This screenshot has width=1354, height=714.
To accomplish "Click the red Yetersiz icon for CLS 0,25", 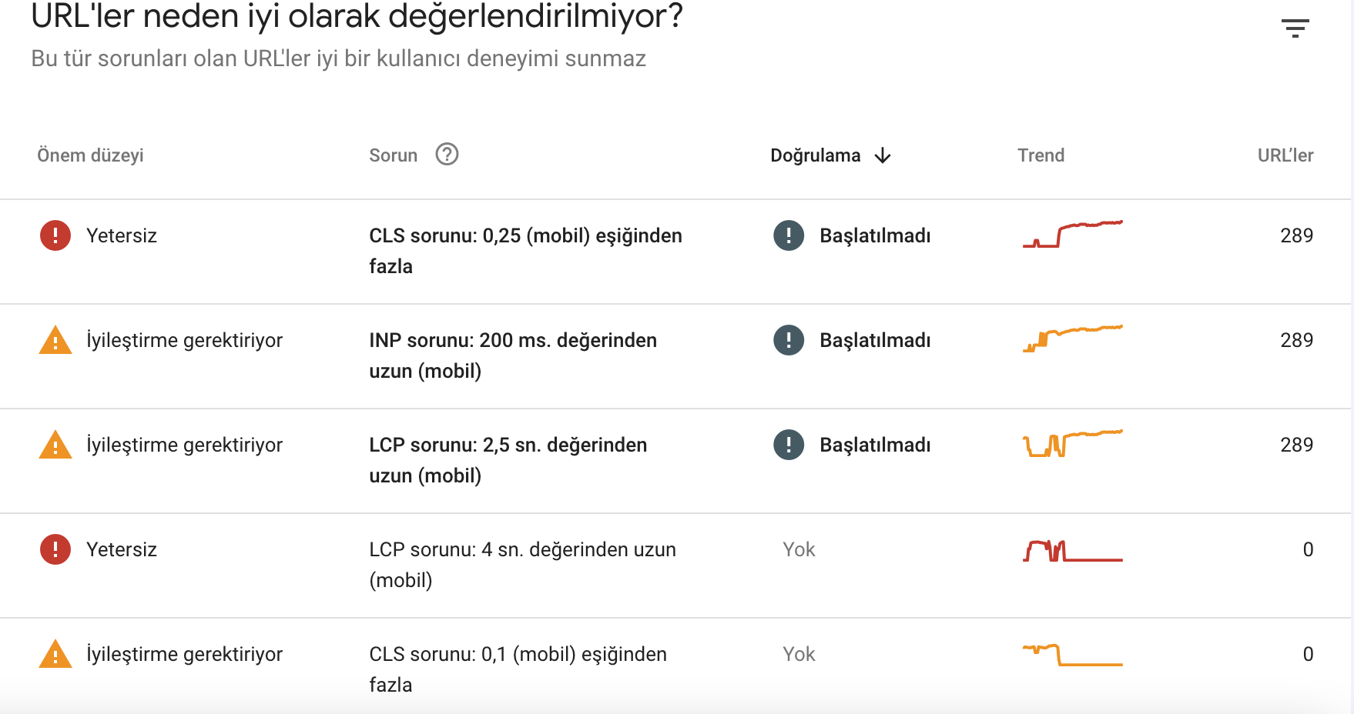I will [x=55, y=235].
